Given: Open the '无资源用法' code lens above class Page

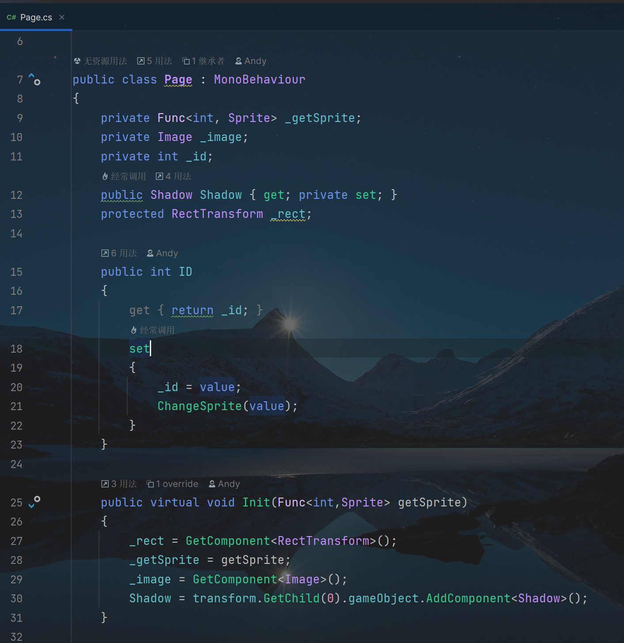Looking at the screenshot, I should (101, 61).
